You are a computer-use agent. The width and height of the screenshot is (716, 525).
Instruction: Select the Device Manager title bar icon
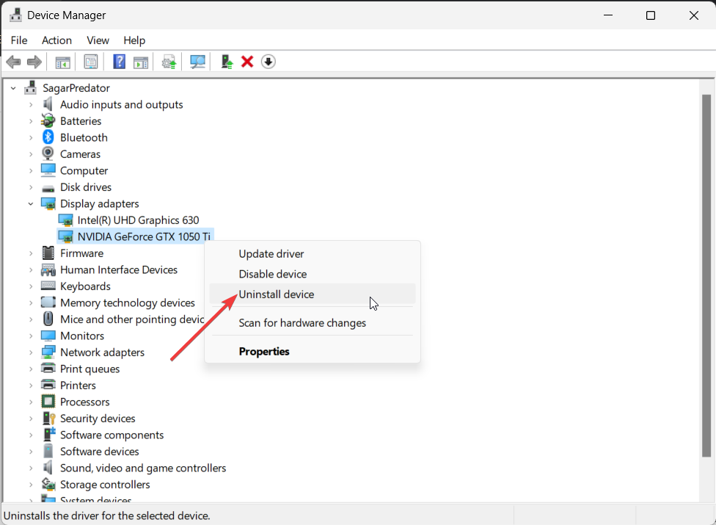15,15
